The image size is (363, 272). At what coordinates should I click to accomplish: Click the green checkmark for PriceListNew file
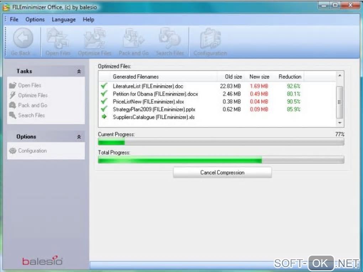[x=104, y=101]
